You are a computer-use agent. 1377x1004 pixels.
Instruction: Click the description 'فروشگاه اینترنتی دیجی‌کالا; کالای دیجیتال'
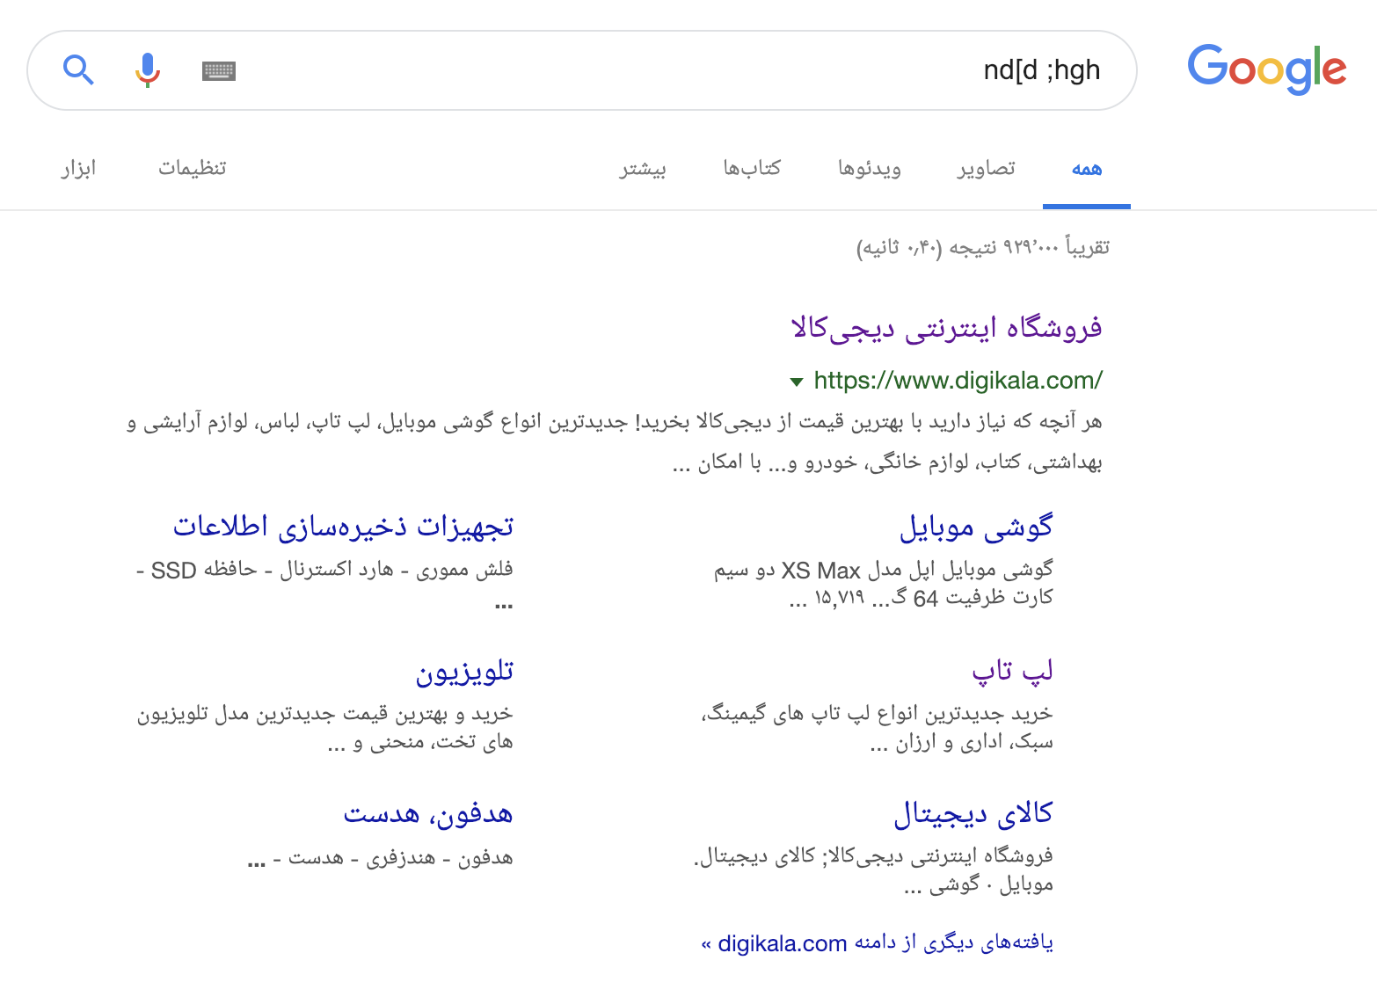click(x=873, y=870)
